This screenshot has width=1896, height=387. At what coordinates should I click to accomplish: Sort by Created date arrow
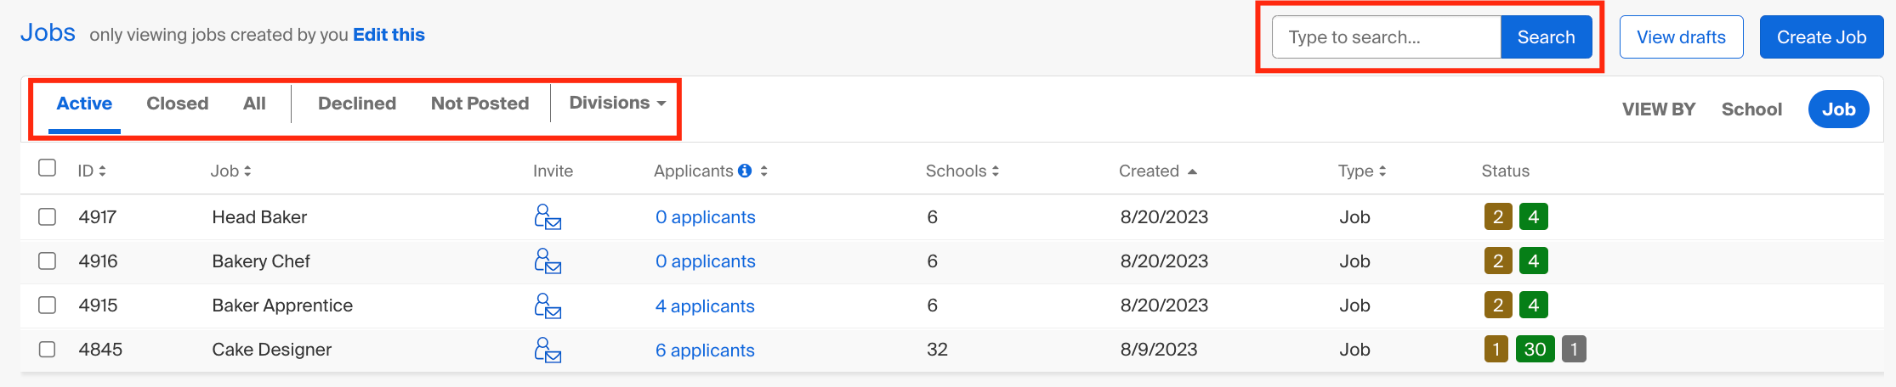1192,171
